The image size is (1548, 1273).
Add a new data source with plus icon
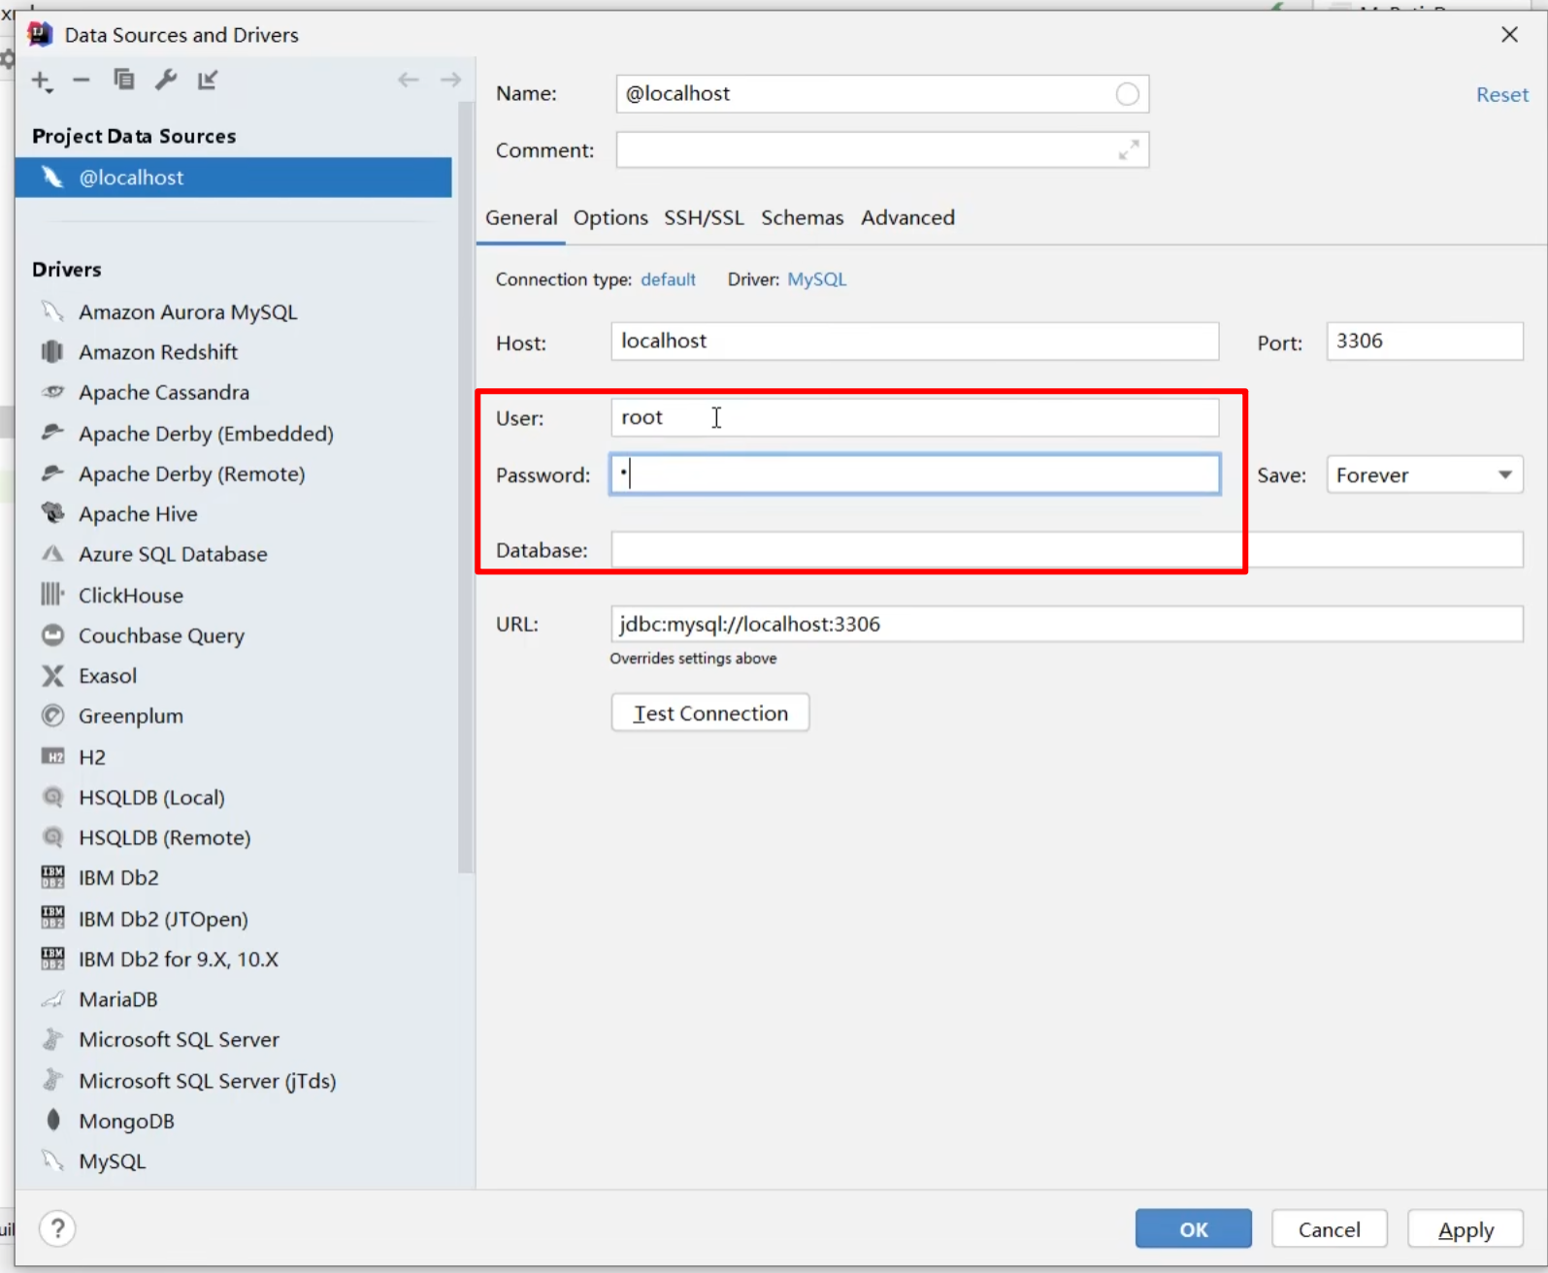pyautogui.click(x=42, y=81)
